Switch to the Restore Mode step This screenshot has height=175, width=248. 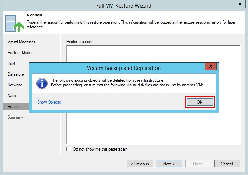pyautogui.click(x=19, y=53)
